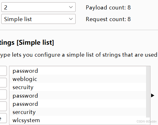
Task: Click the payload list vertical scrollbar
Action: [x=148, y=92]
